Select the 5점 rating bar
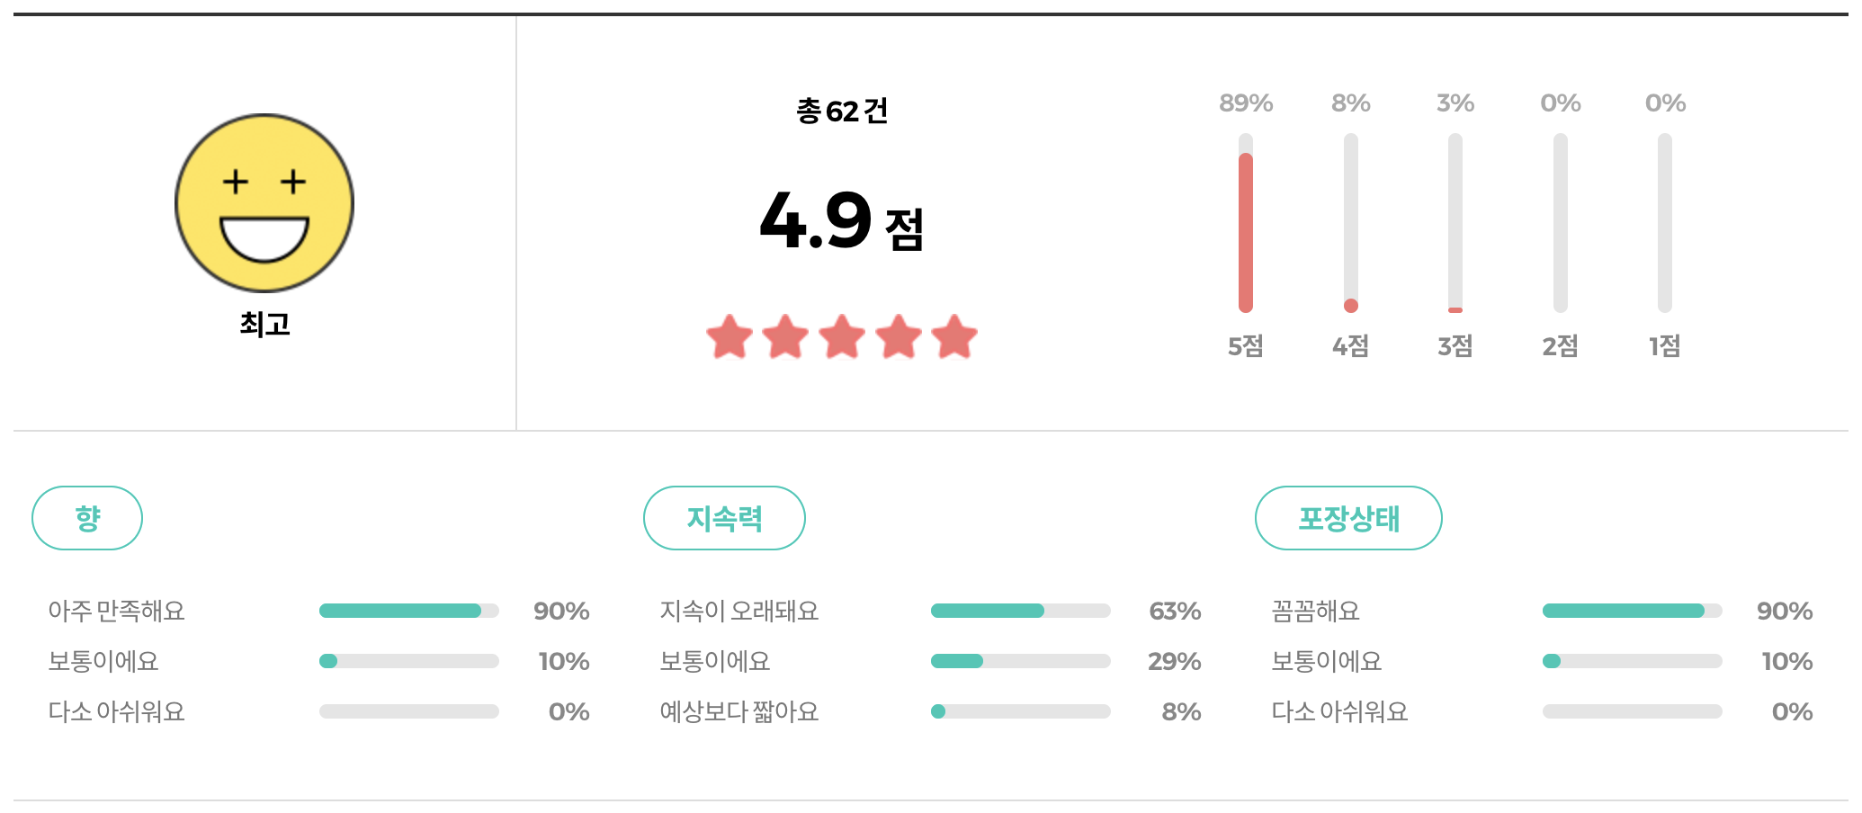 click(1245, 225)
